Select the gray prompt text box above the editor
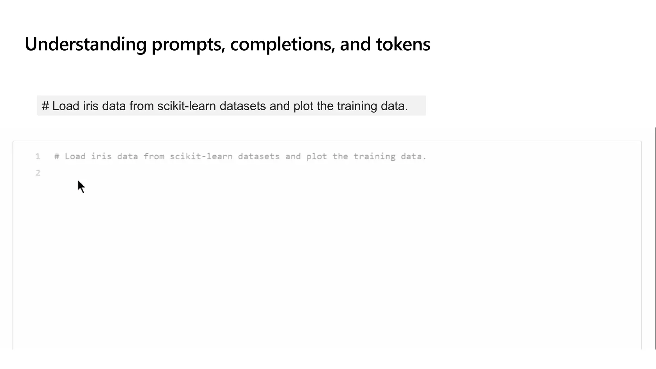656x369 pixels. point(231,106)
